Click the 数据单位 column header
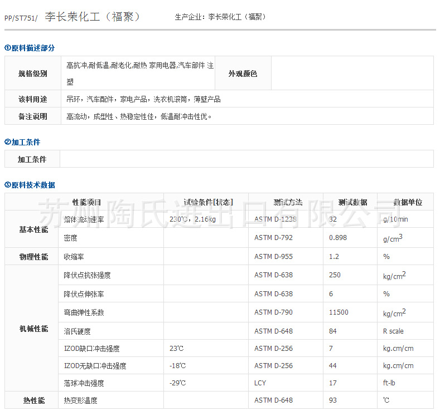This screenshot has height=416, width=440. click(408, 202)
